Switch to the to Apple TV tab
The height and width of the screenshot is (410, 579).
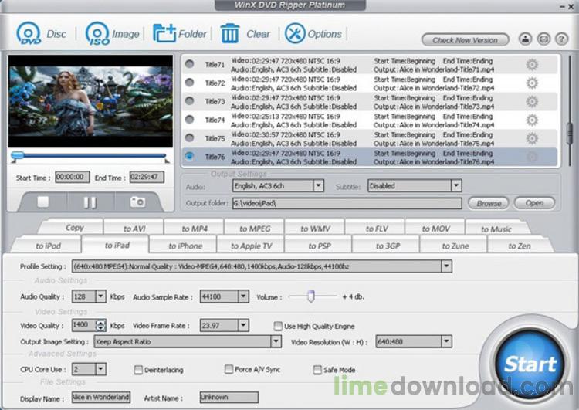click(x=252, y=246)
